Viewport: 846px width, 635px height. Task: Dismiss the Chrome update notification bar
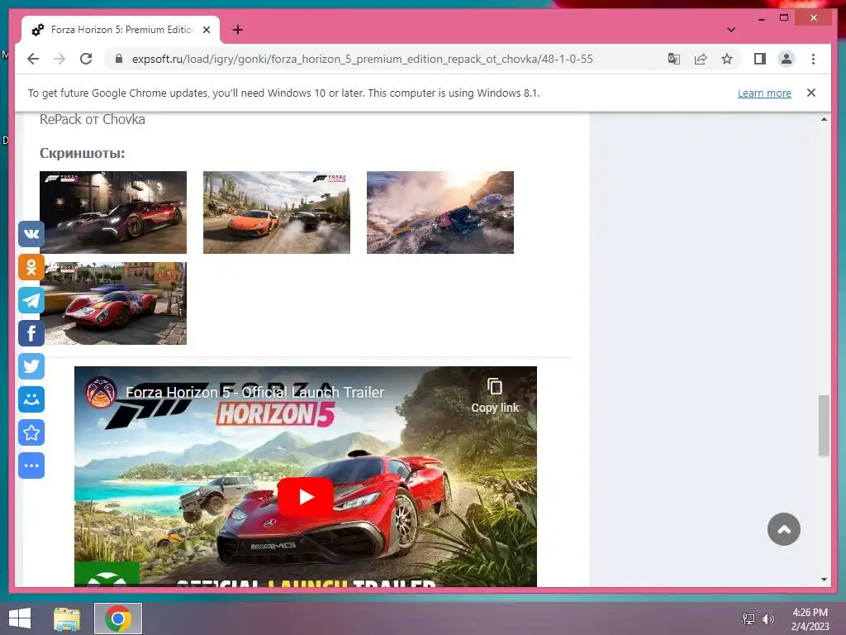pos(811,93)
